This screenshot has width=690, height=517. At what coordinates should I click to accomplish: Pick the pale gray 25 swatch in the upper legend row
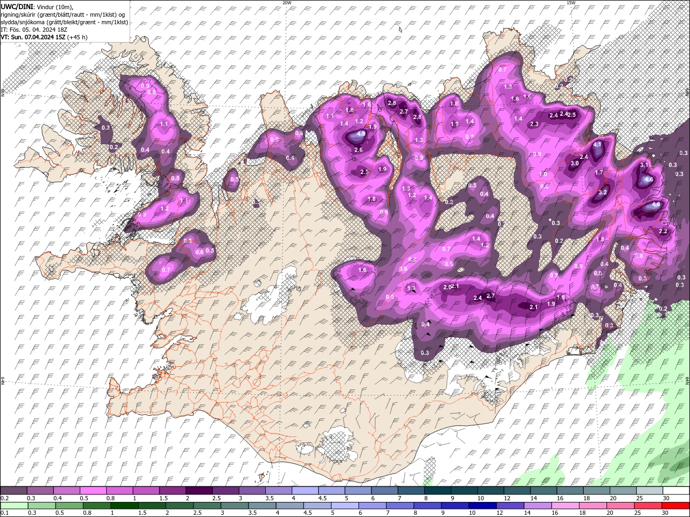click(x=649, y=490)
